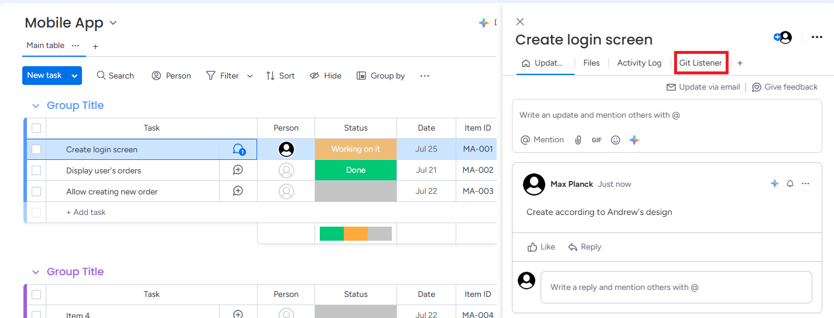Click the attach file paperclip icon
834x318 pixels.
578,140
